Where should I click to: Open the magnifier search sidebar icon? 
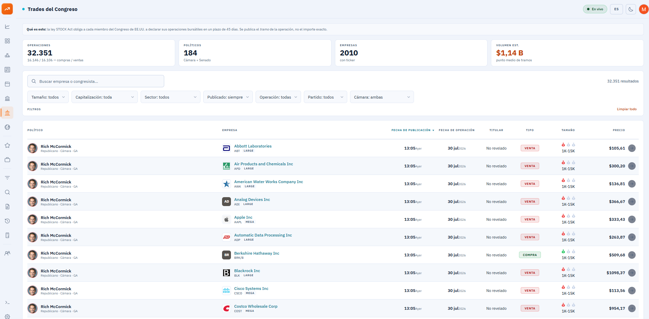(x=7, y=192)
